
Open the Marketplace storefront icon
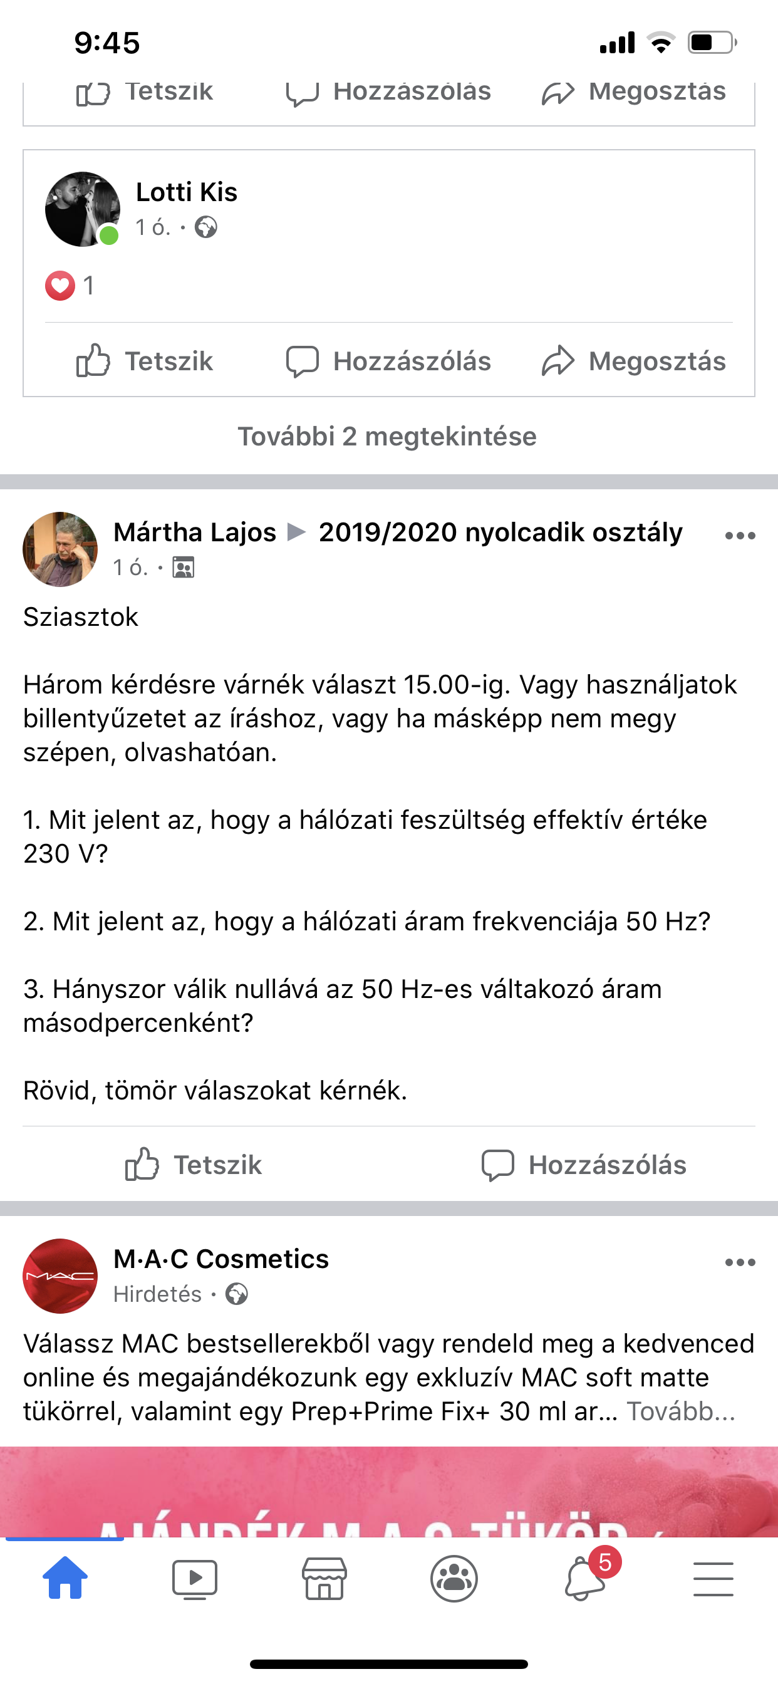[x=324, y=1578]
